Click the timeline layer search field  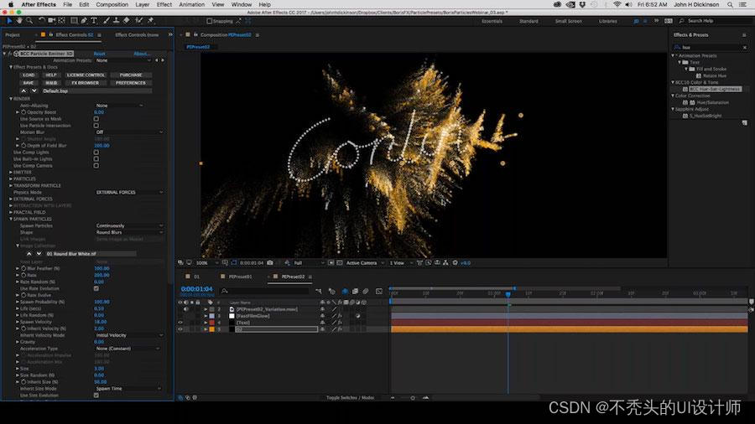265,291
